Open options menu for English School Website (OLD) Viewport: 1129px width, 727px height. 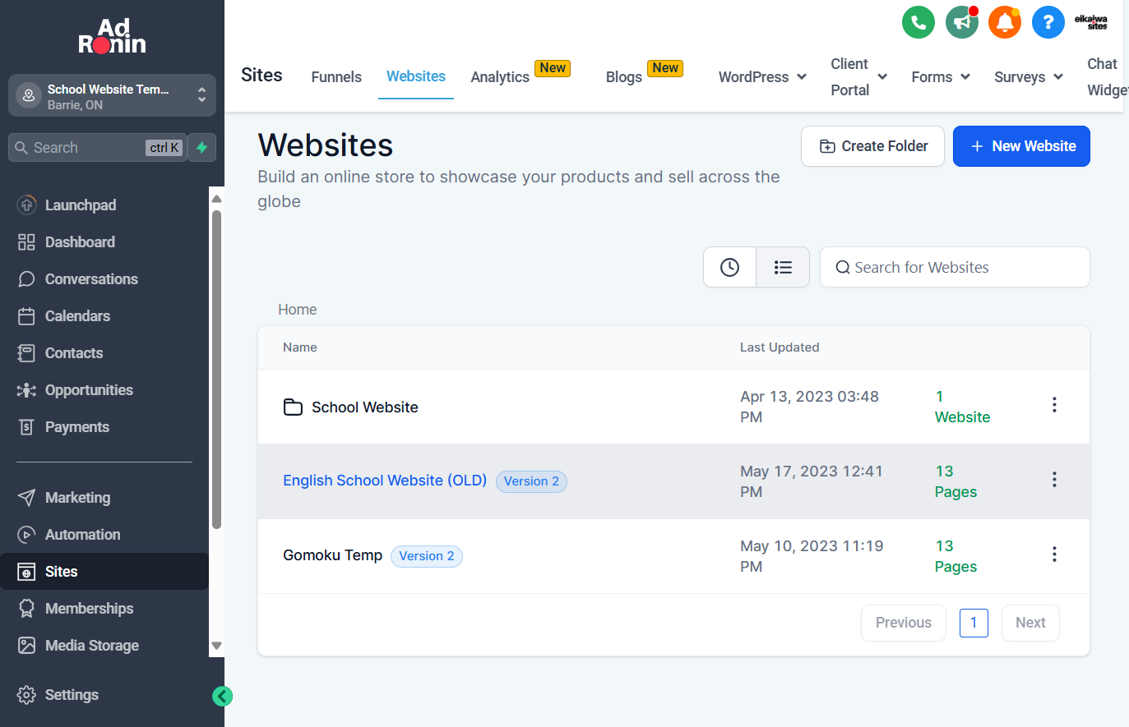[1054, 480]
